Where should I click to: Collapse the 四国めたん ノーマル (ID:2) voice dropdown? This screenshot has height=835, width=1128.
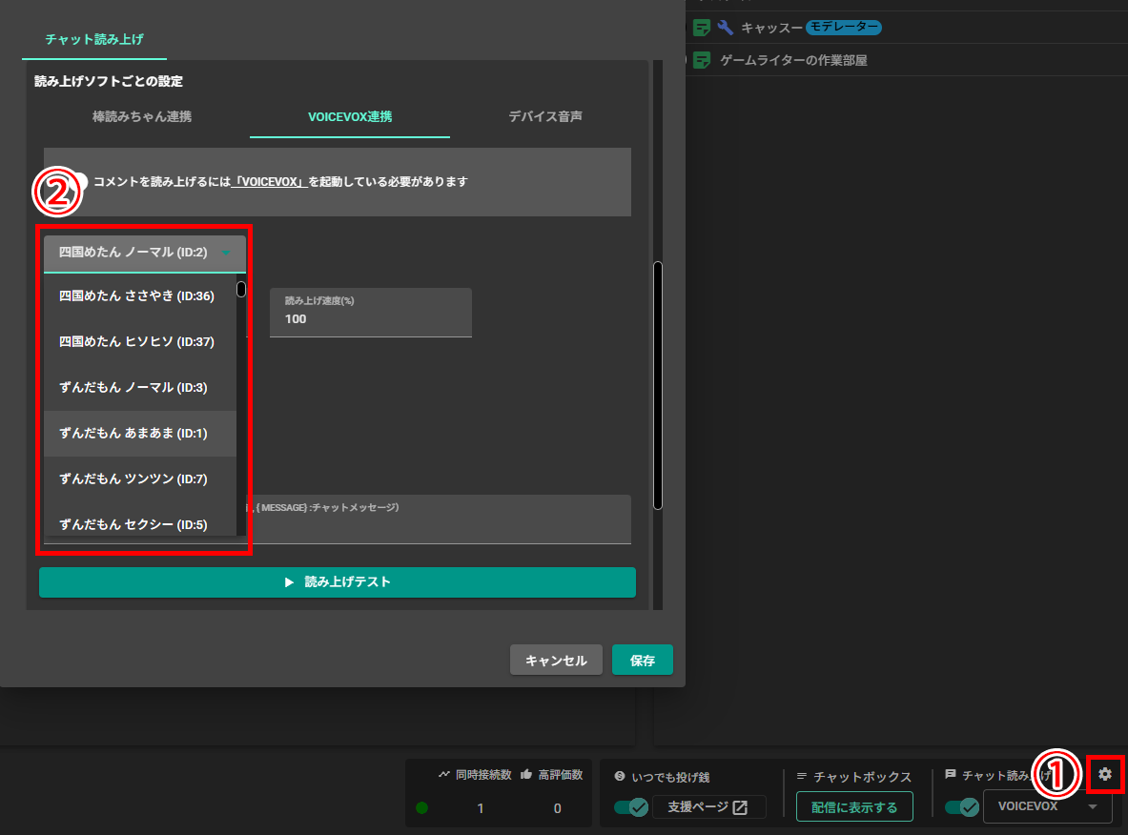pyautogui.click(x=145, y=253)
